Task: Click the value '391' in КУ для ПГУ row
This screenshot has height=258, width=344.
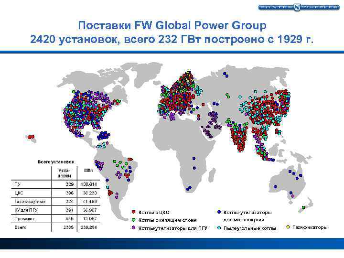Action: [x=70, y=210]
